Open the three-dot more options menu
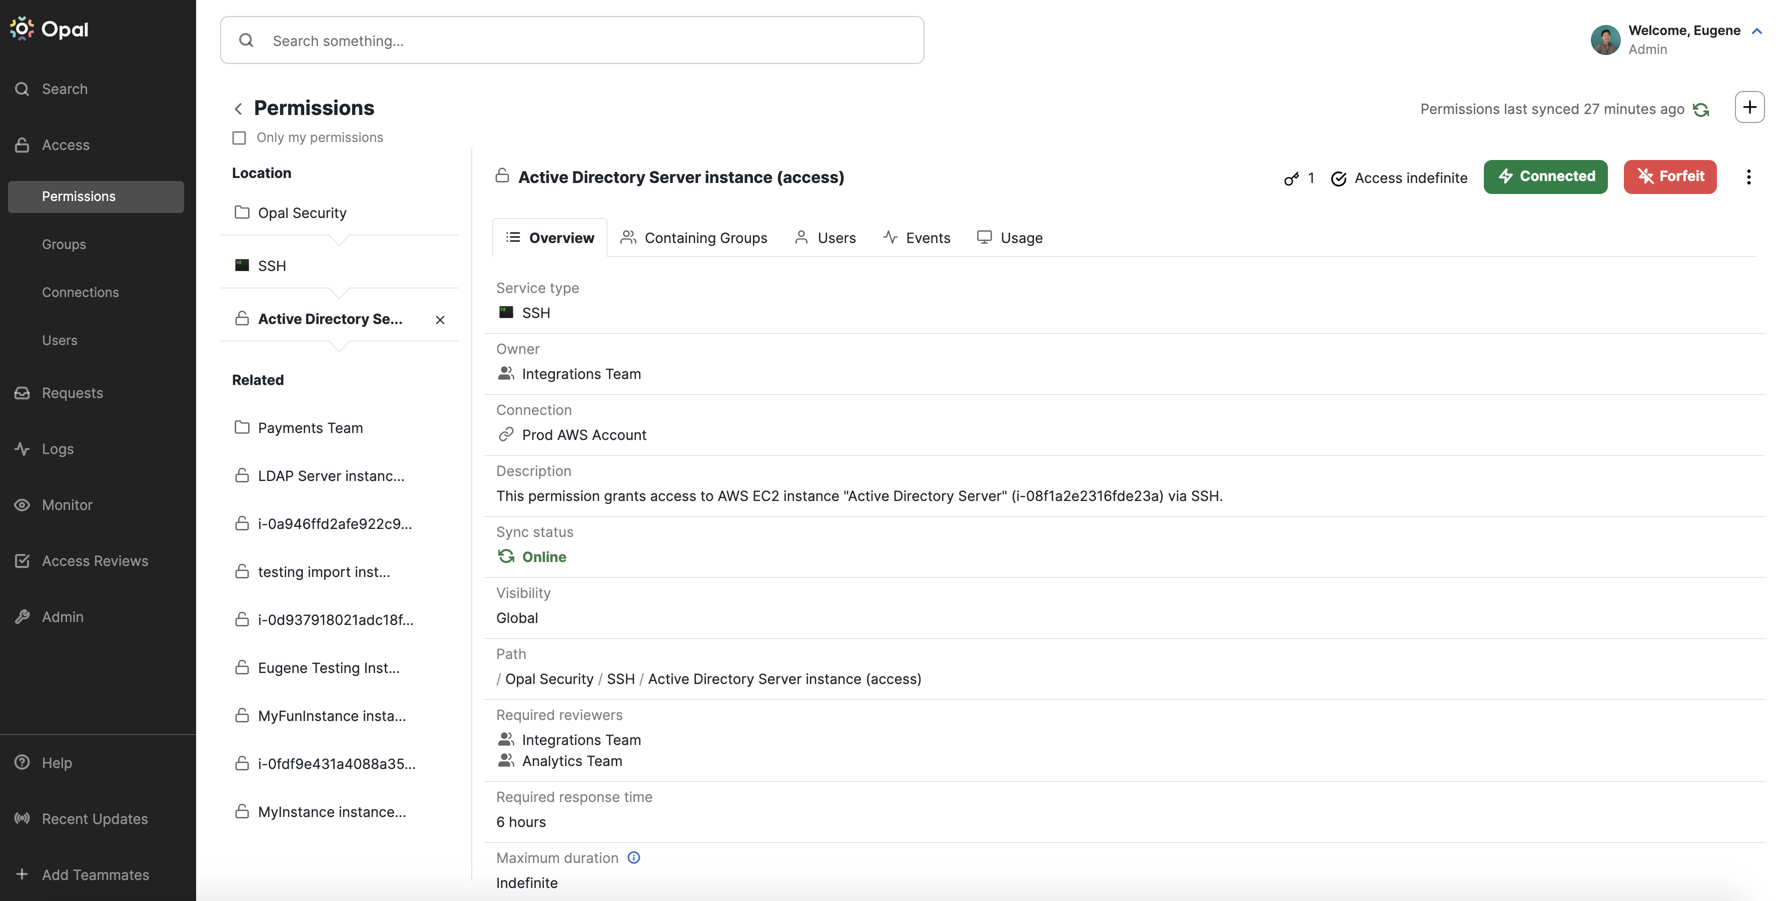 (x=1748, y=177)
